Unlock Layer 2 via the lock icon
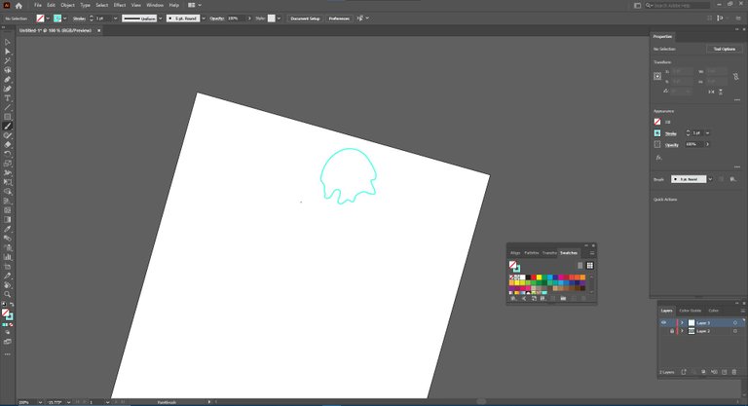748x406 pixels. tap(672, 331)
